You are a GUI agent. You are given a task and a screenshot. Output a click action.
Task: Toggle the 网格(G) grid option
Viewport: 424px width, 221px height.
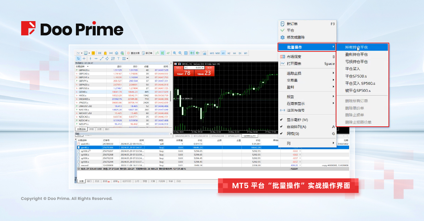point(293,134)
